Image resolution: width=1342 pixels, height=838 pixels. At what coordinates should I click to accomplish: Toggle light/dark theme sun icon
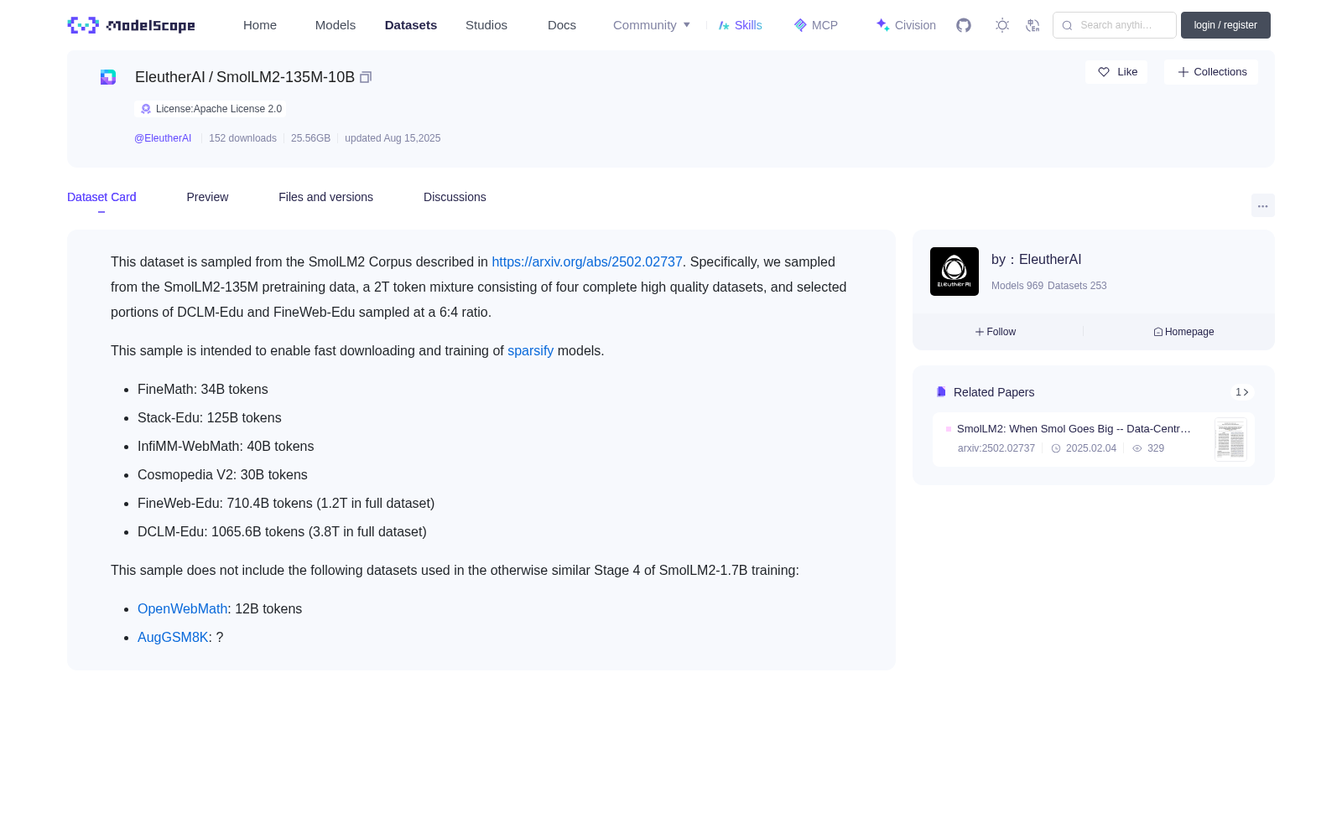click(1002, 25)
